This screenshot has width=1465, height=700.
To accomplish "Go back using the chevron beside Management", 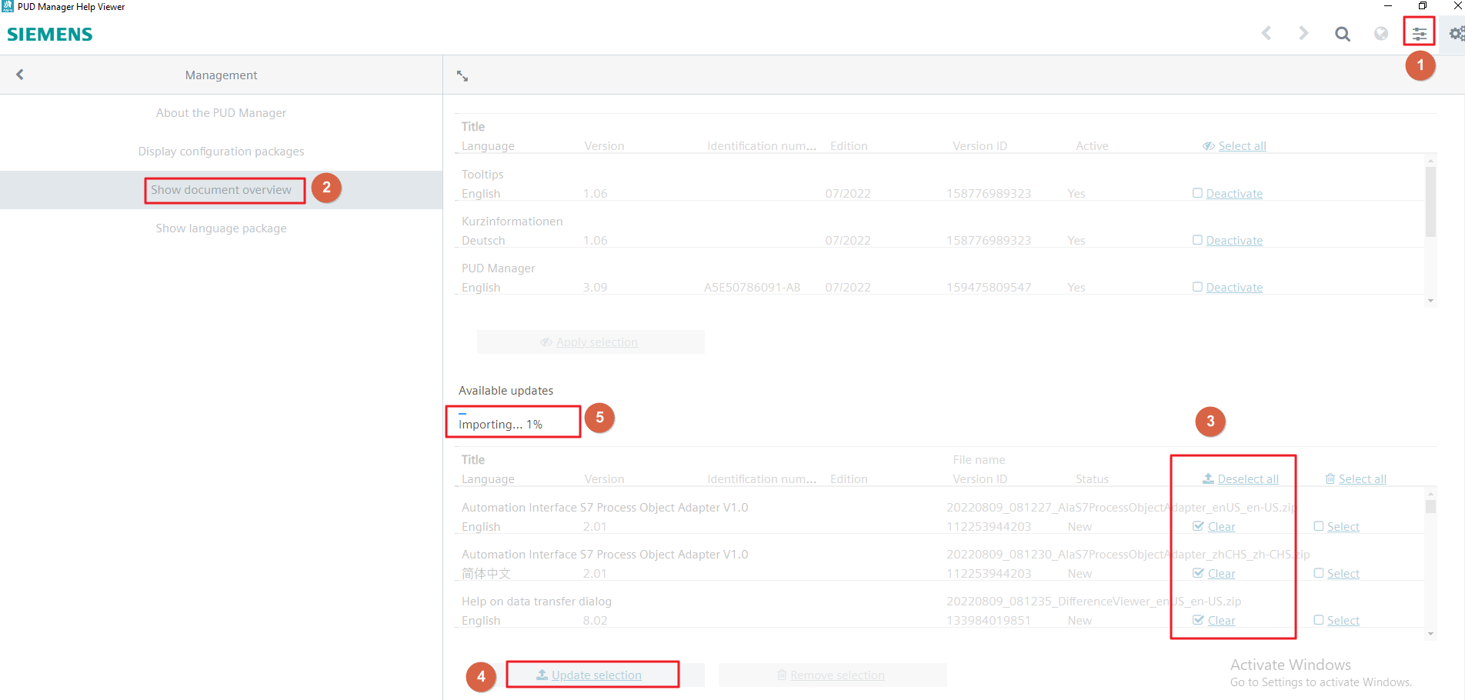I will coord(20,75).
